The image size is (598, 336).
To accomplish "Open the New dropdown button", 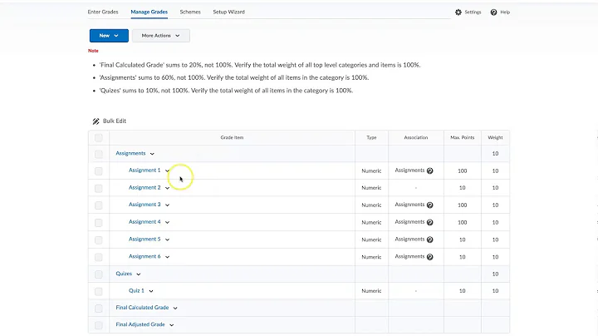I will (x=109, y=36).
